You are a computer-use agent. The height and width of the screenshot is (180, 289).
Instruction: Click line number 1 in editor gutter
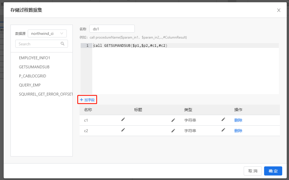87,45
